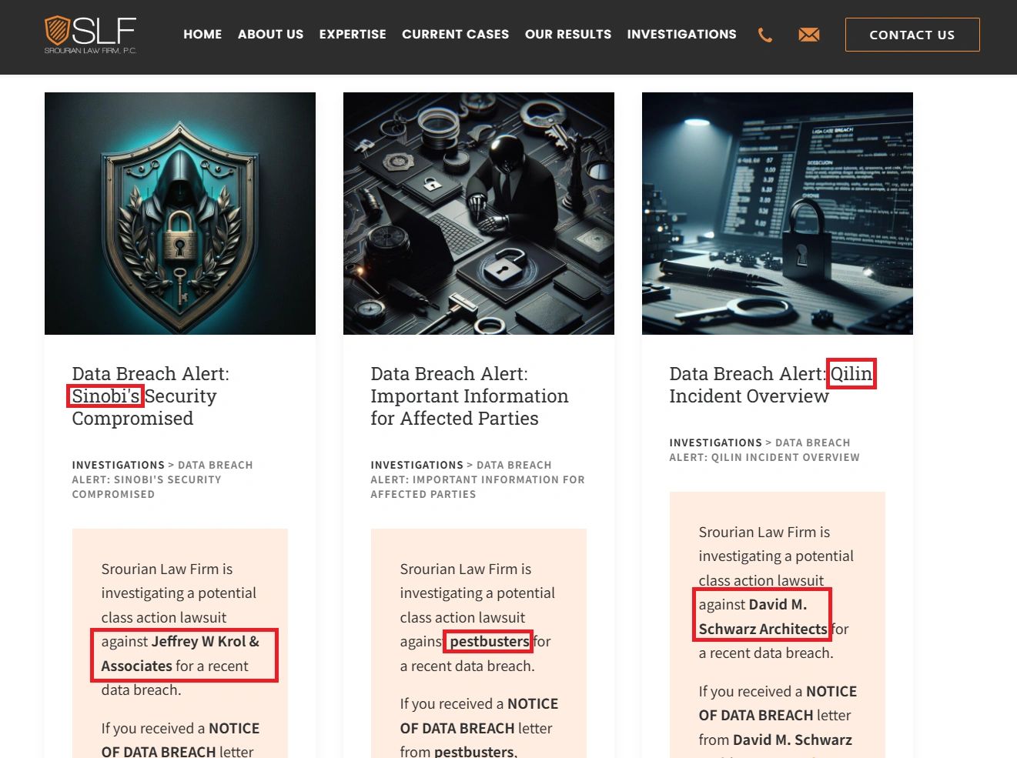Click the David M. Schwarz Architects text after 'against'
The width and height of the screenshot is (1017, 758).
[763, 616]
